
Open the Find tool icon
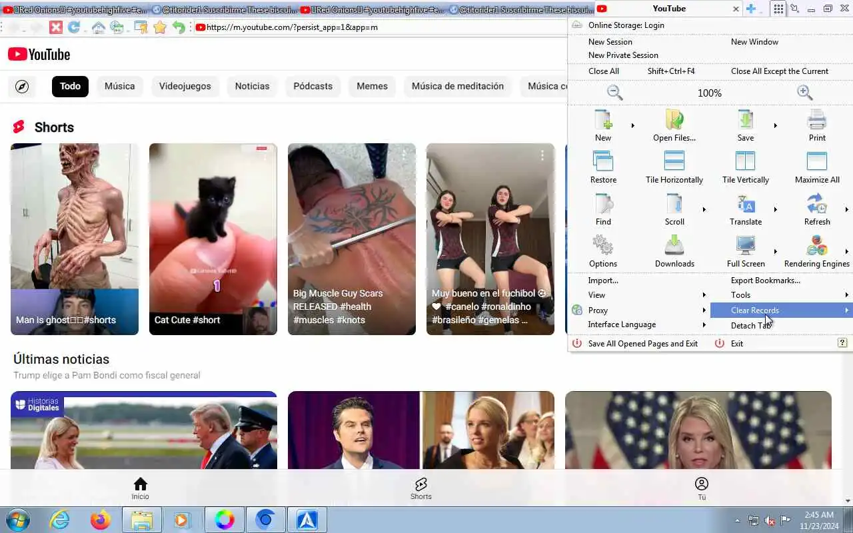coord(603,204)
